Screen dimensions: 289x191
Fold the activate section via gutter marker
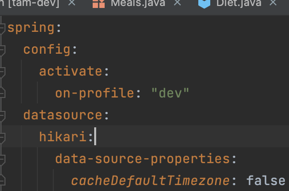(2, 72)
